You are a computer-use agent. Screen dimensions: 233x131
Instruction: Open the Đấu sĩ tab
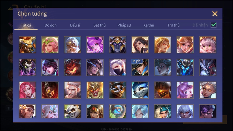(75, 25)
